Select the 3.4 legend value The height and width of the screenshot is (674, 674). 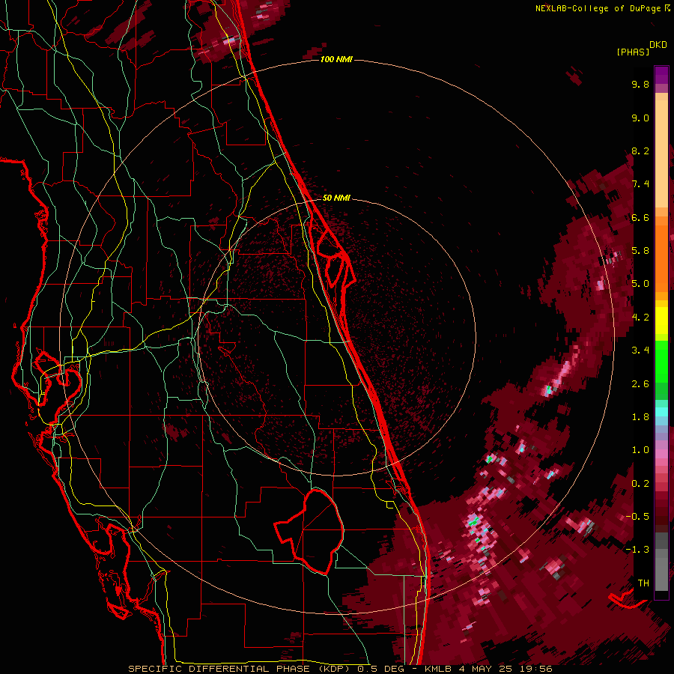pos(640,350)
